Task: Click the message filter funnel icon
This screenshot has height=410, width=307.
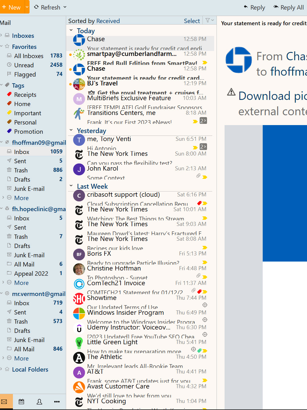Action: pos(208,21)
